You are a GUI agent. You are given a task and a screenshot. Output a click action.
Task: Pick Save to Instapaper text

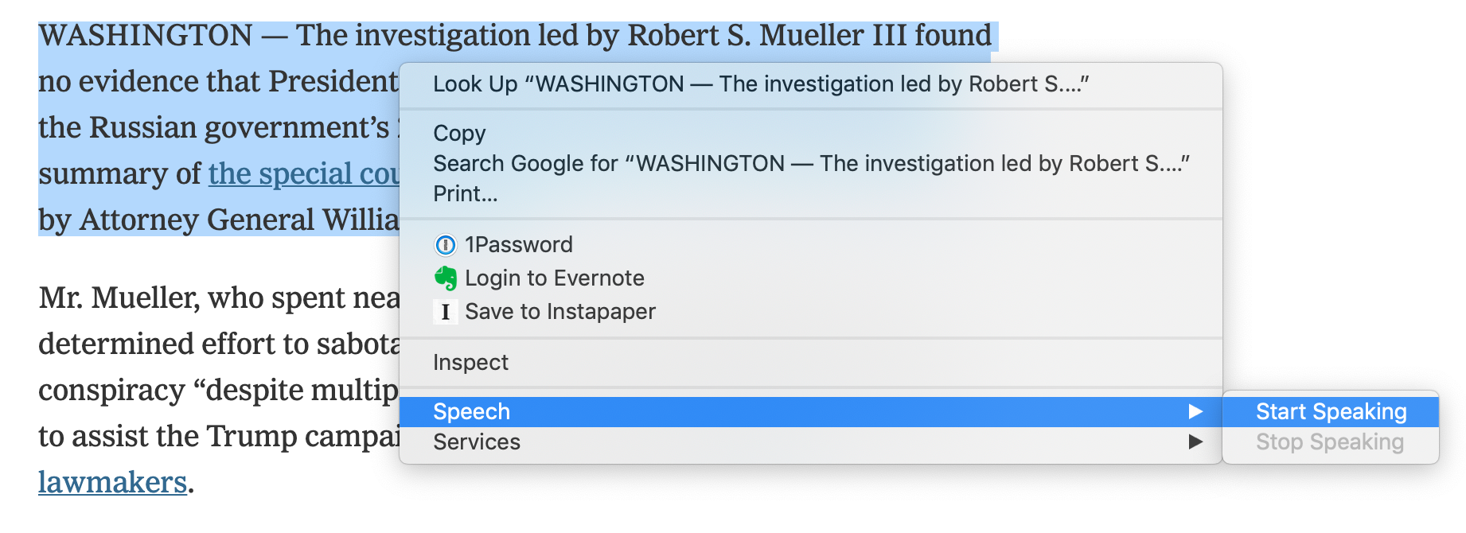pos(560,312)
